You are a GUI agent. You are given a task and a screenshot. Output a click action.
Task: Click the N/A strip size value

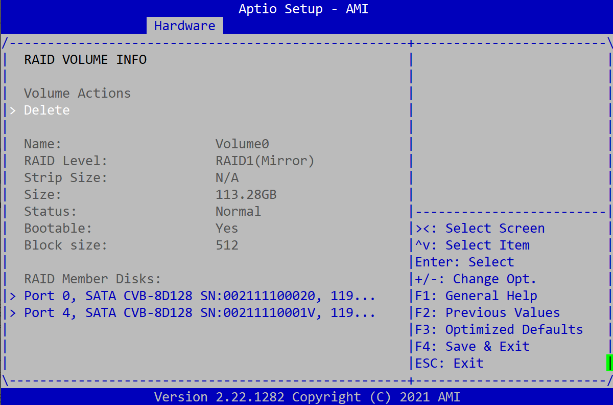pyautogui.click(x=227, y=177)
